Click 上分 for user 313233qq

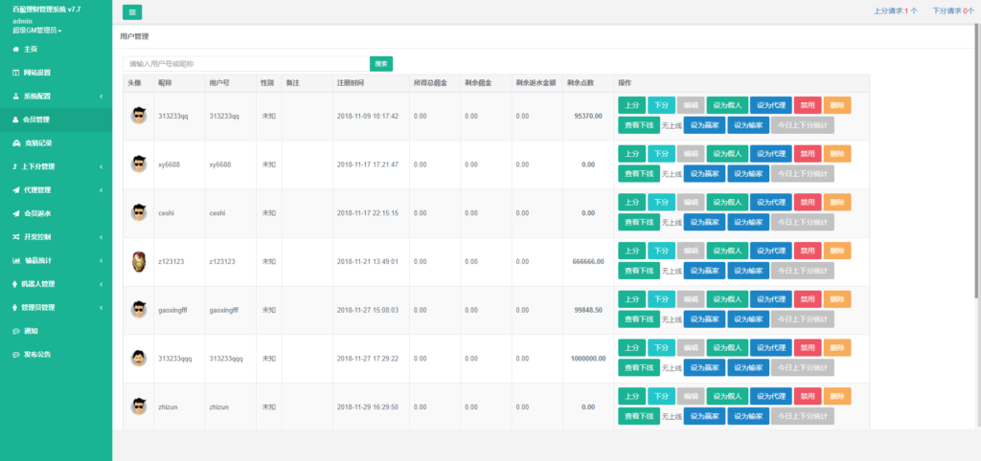pyautogui.click(x=632, y=105)
